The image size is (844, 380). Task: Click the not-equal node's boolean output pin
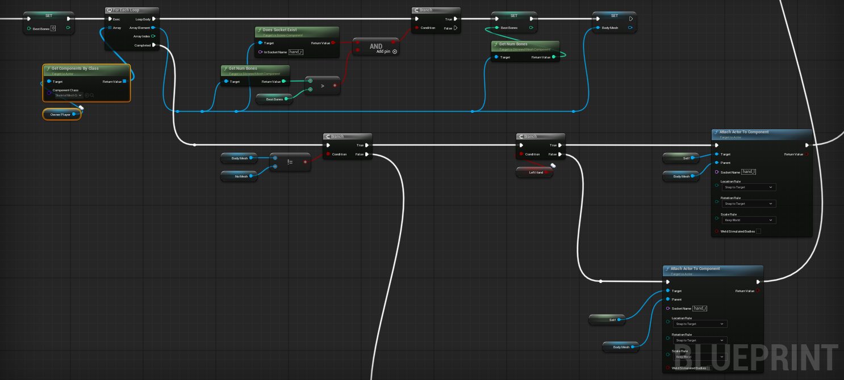(306, 162)
